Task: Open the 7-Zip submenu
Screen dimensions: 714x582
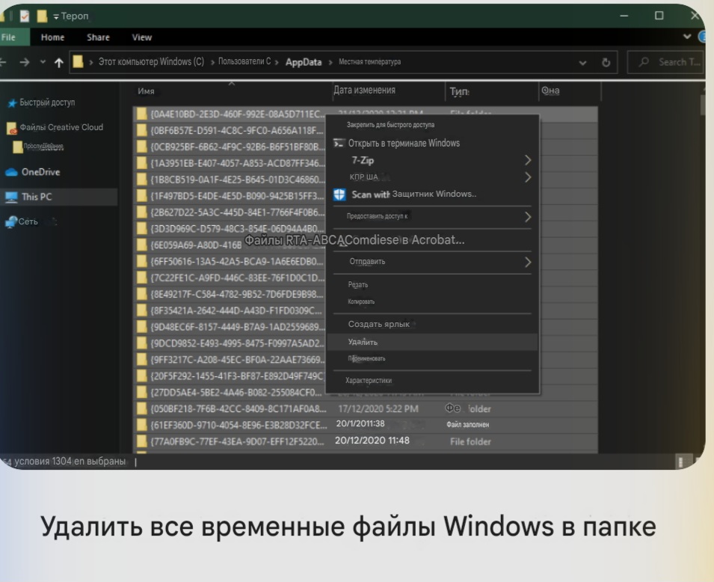Action: point(432,160)
